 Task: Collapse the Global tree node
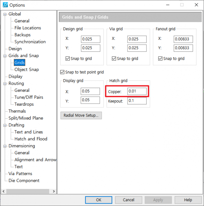point(5,14)
